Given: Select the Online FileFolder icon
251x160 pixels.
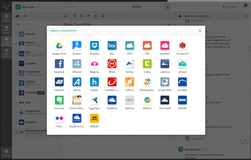Looking at the screenshot, I should [x=77, y=100].
